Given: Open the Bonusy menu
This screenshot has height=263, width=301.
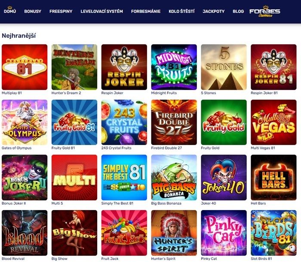Looking at the screenshot, I should (x=33, y=11).
